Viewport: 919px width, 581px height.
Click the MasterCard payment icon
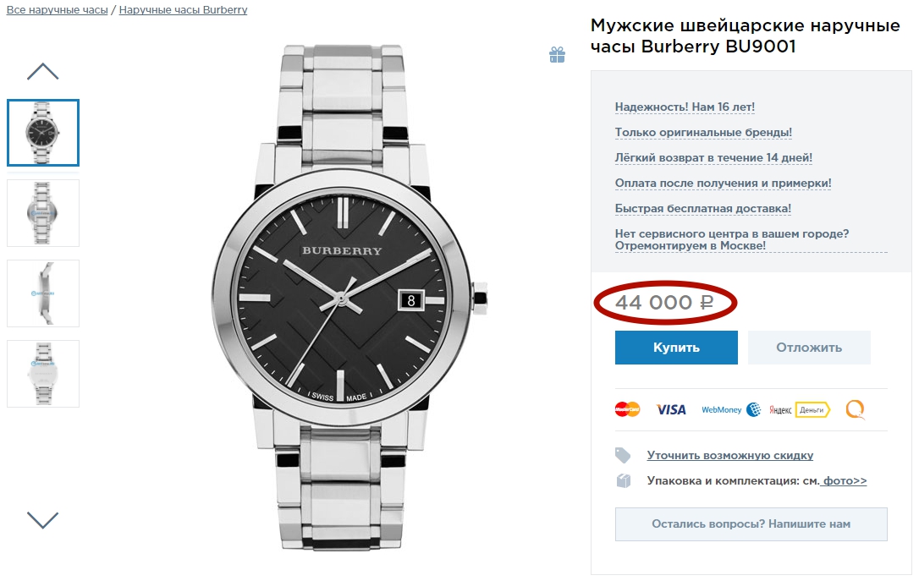click(x=627, y=409)
